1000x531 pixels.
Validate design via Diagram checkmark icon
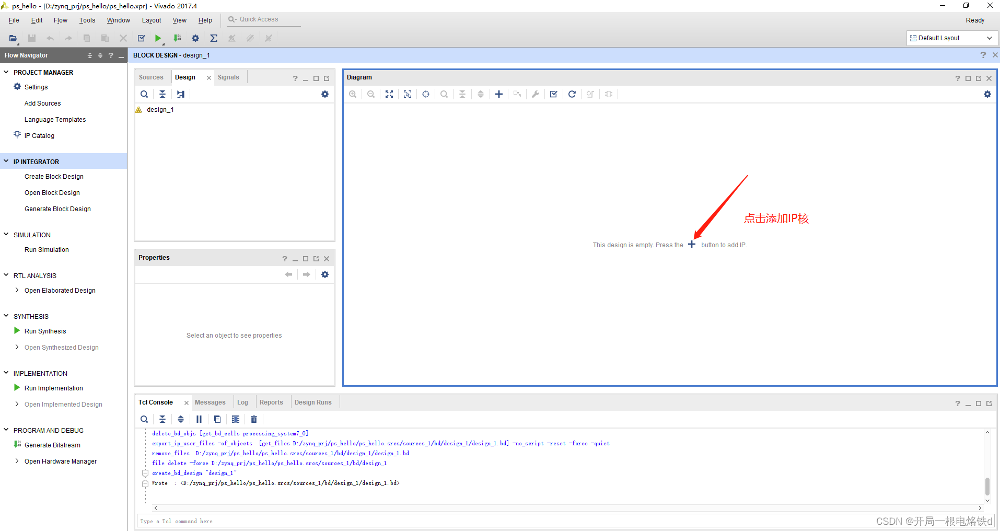(x=554, y=94)
